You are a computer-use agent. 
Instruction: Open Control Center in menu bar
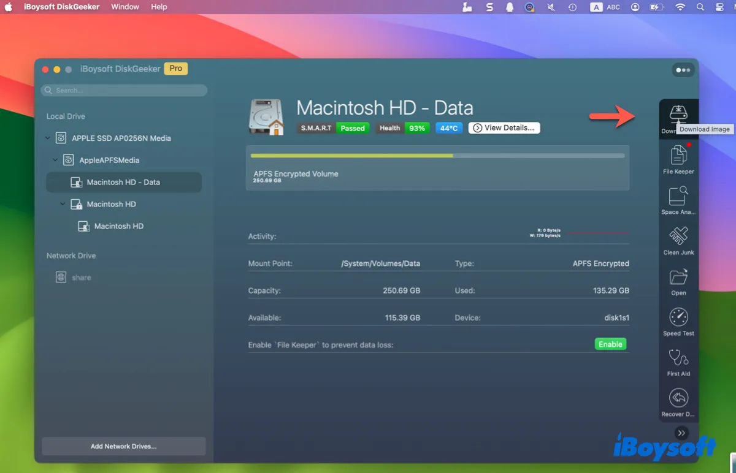click(x=720, y=7)
